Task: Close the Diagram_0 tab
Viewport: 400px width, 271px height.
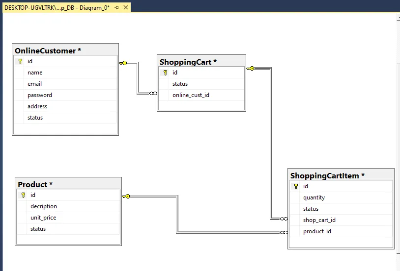Action: [x=126, y=7]
